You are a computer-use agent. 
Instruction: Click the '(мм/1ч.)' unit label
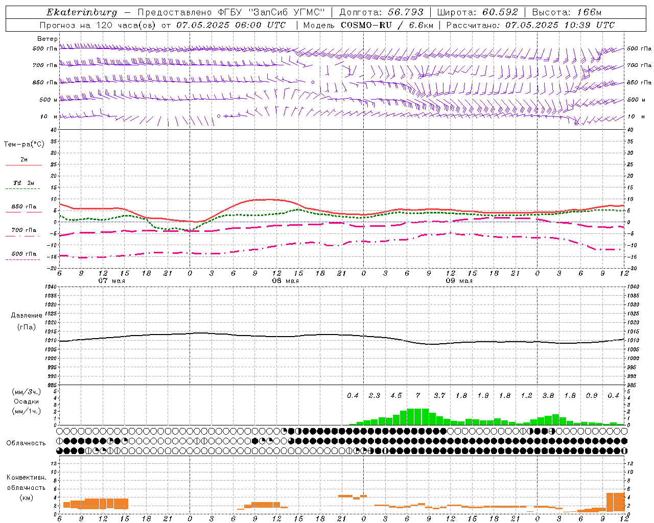tap(27, 411)
